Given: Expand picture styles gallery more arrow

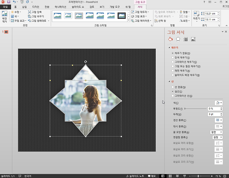Looking at the screenshot, I should pos(129,20).
